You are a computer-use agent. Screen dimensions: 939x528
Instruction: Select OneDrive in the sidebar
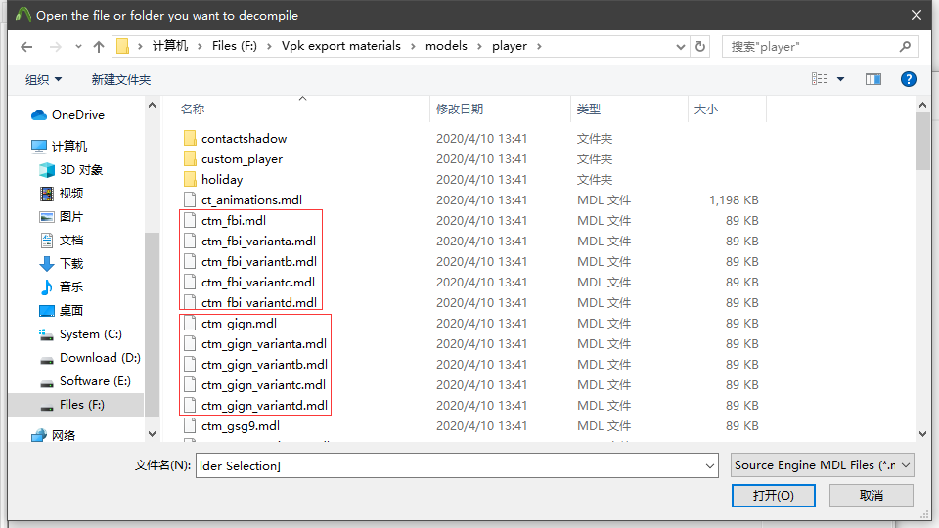tap(77, 115)
